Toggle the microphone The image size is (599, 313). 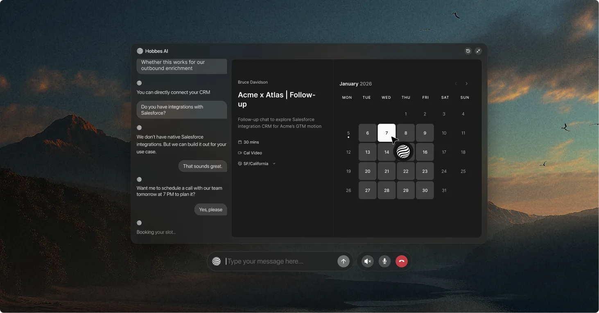click(x=384, y=261)
